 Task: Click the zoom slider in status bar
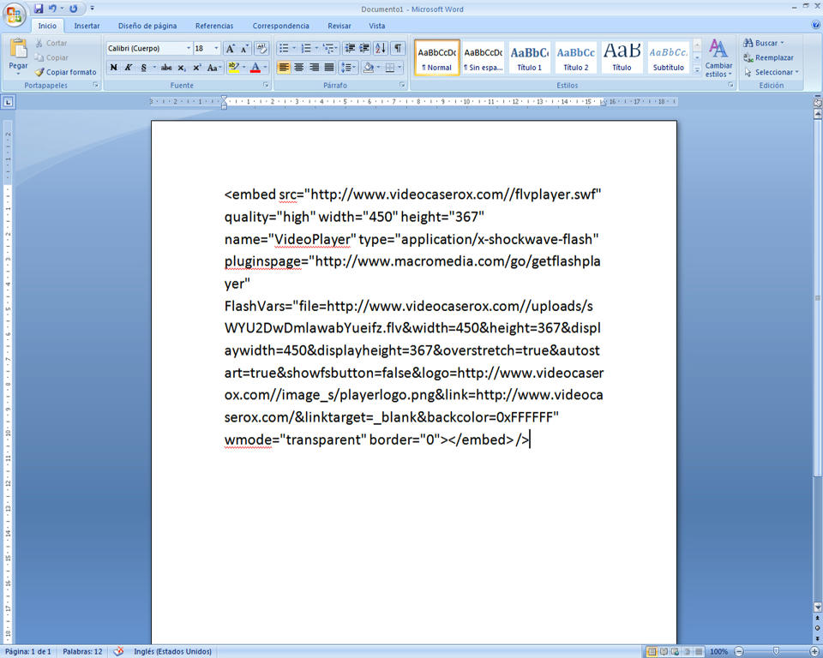coord(776,652)
